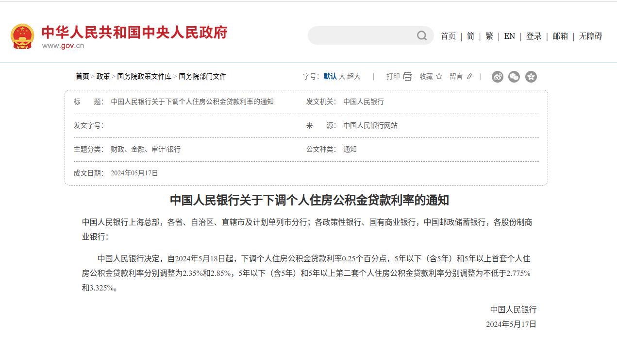Click the 收藏 bookmark label
617x340 pixels.
point(426,76)
